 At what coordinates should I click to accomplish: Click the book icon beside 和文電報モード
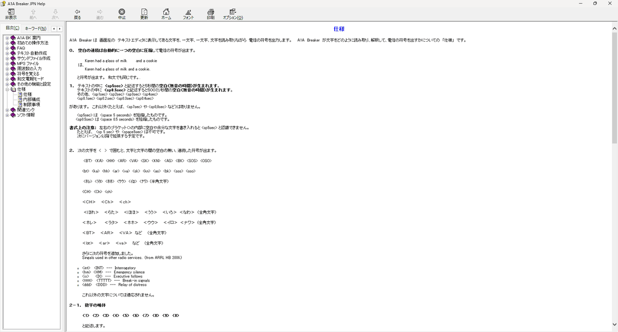point(13,79)
